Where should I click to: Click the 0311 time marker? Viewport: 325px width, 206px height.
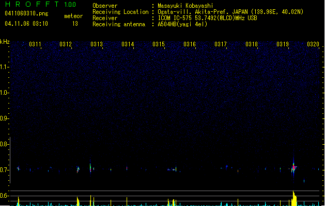tap(35, 44)
